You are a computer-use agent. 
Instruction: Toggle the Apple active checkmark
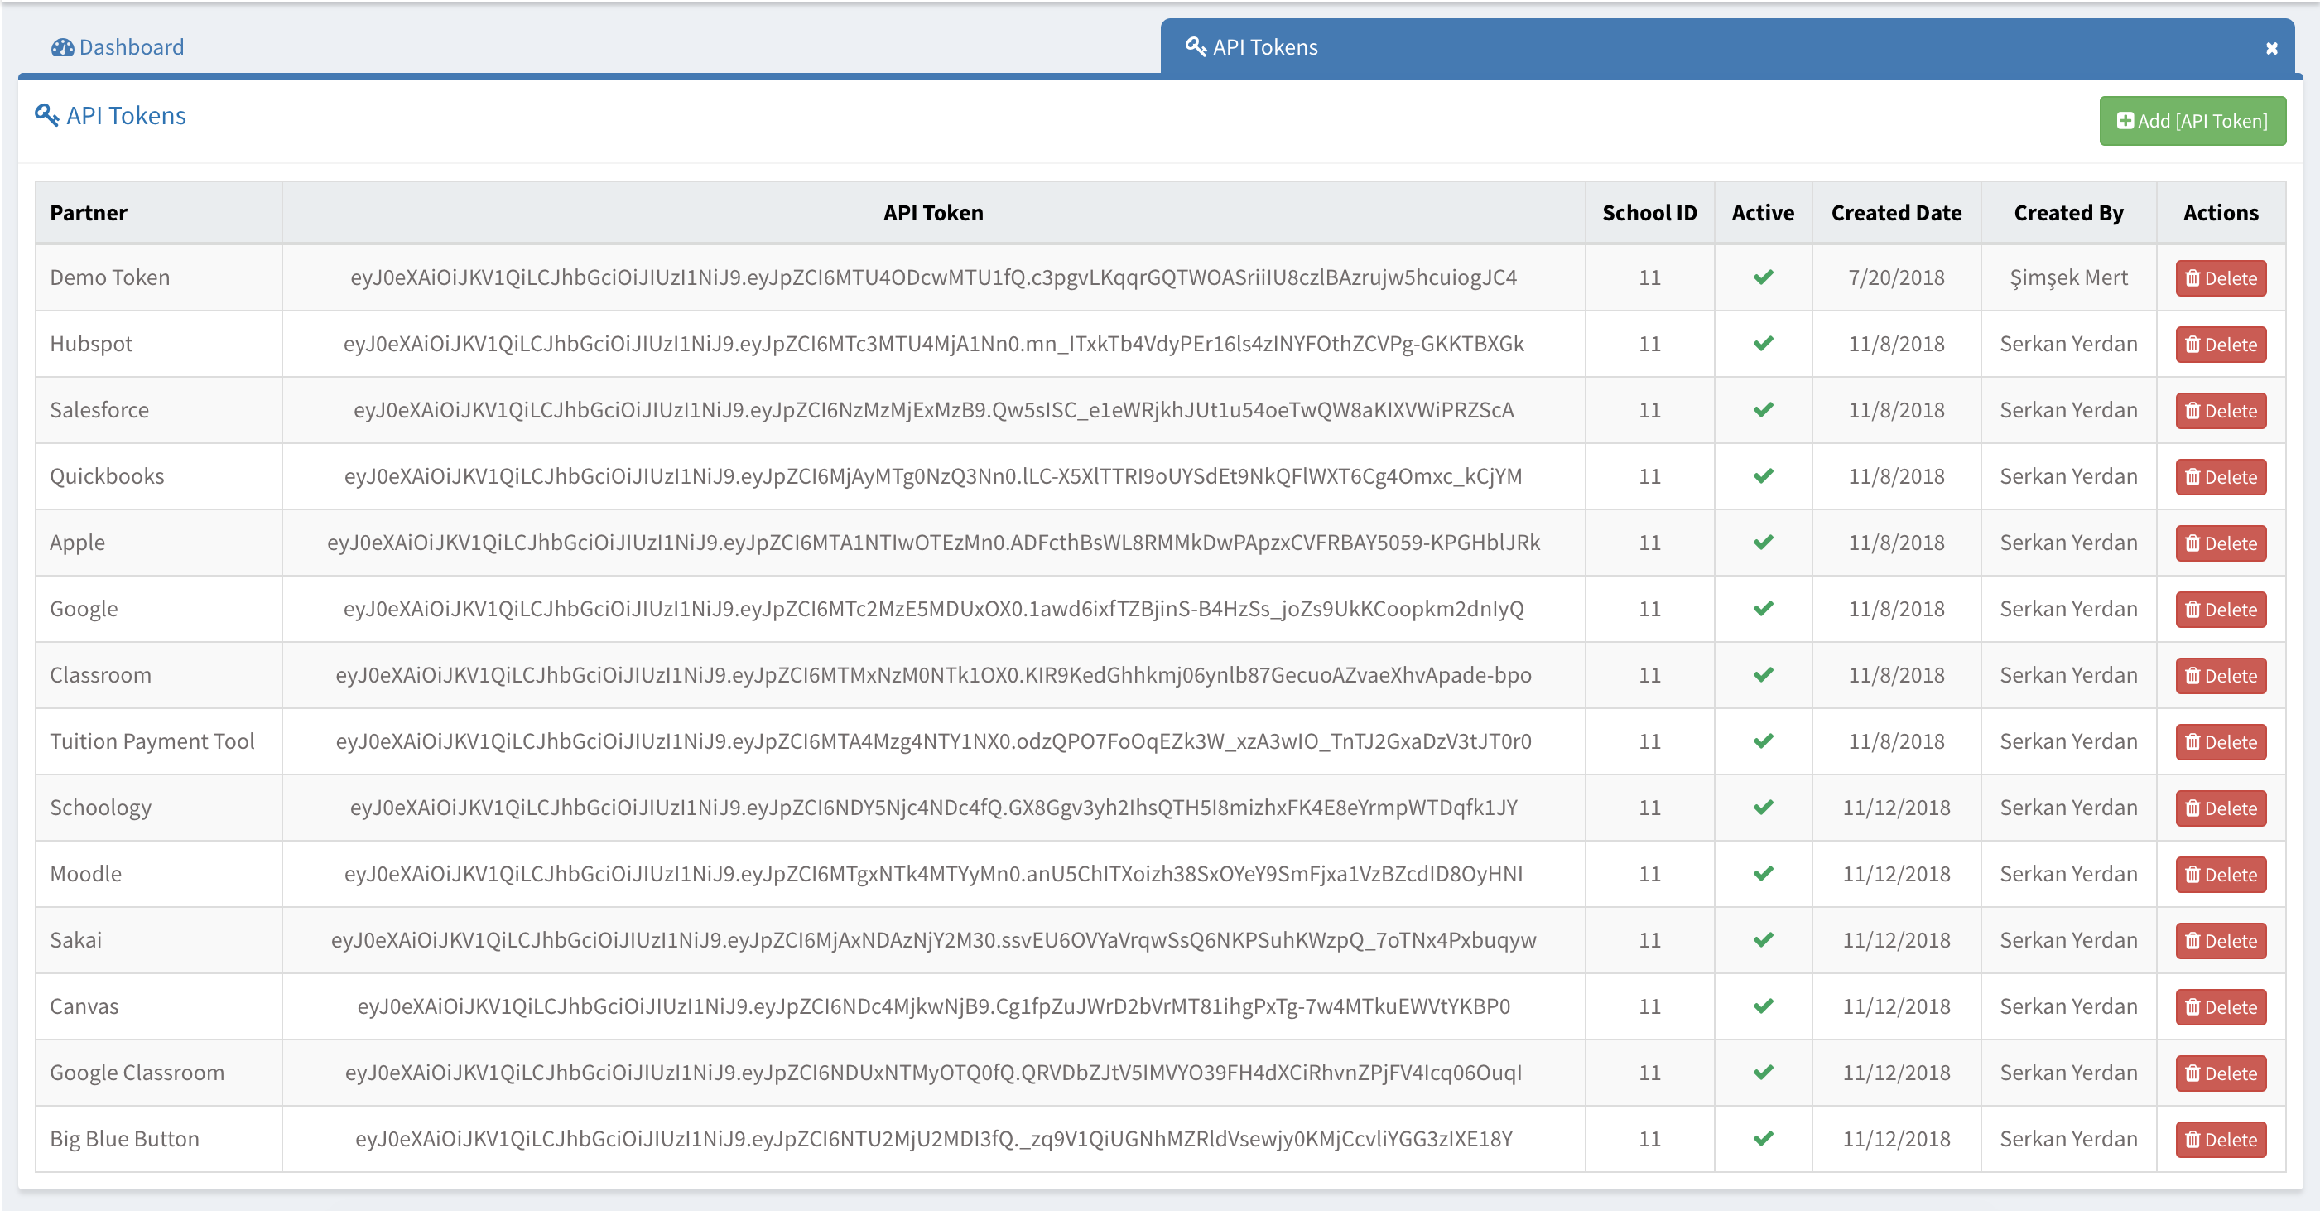point(1763,543)
